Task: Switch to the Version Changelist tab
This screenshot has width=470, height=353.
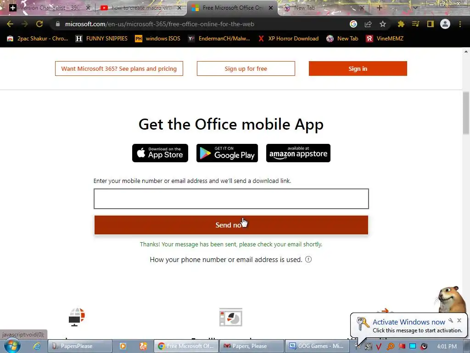Action: [50, 8]
